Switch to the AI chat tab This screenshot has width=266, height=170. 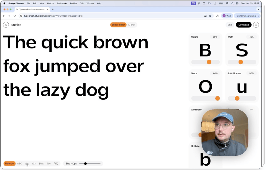pyautogui.click(x=132, y=25)
